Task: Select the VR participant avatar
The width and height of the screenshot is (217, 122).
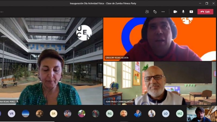Action: [11, 113]
